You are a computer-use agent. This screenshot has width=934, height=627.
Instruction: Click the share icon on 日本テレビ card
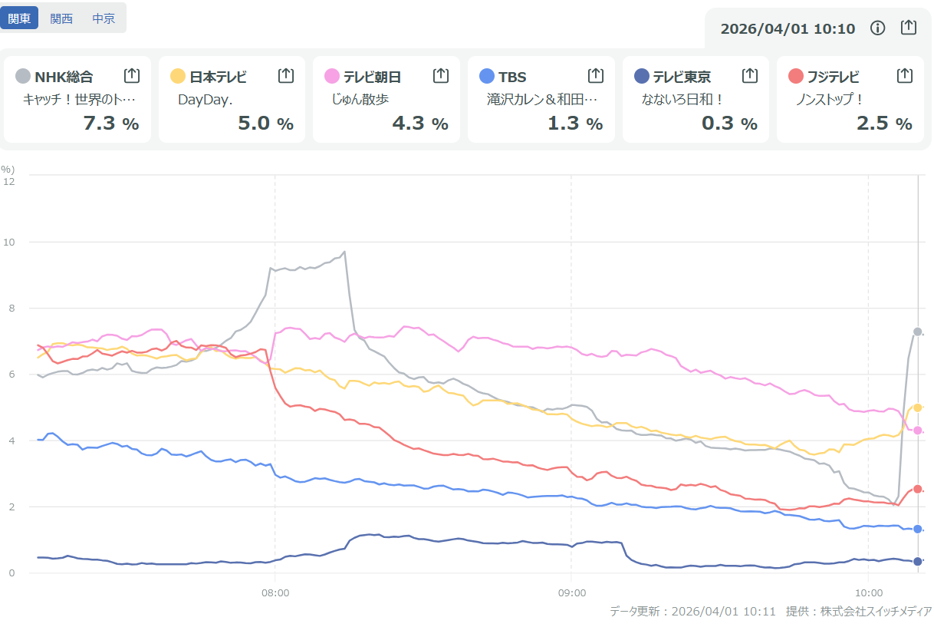(x=286, y=75)
